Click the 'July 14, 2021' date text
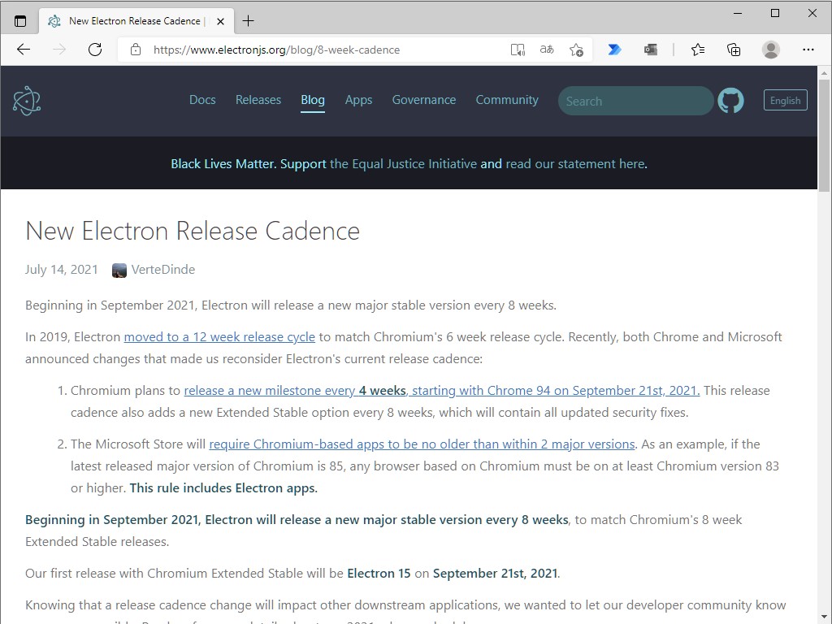Viewport: 832px width, 624px height. [62, 270]
